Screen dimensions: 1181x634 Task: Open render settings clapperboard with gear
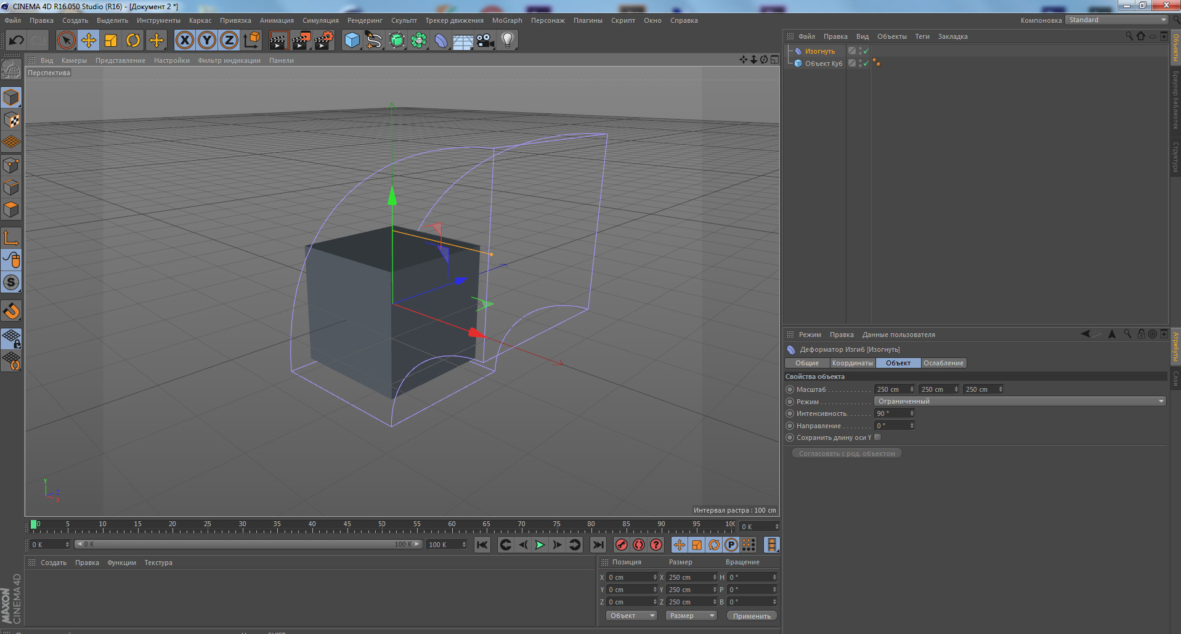(x=324, y=41)
